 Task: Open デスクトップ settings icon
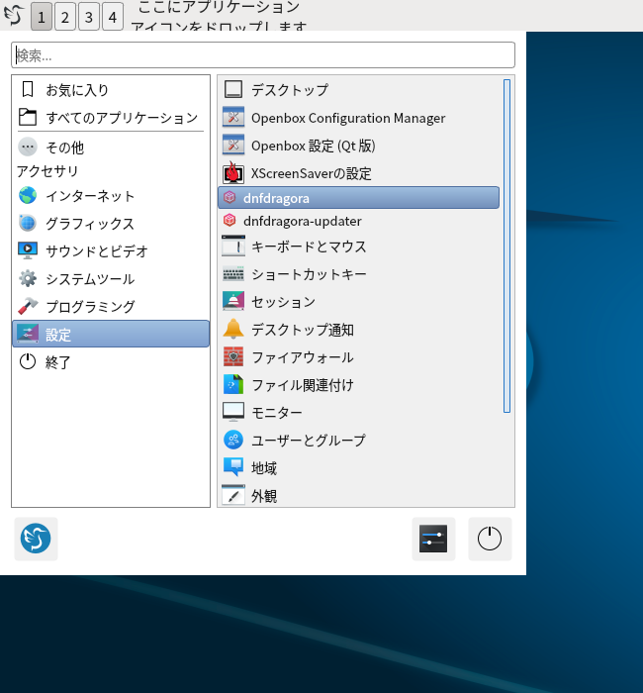[233, 90]
